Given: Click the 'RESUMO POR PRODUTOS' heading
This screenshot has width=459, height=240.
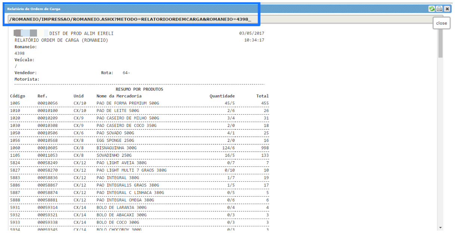Looking at the screenshot, I should point(139,89).
